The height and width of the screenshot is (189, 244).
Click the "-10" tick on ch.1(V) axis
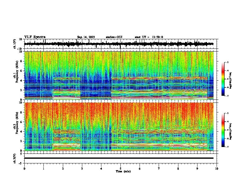[20, 49]
